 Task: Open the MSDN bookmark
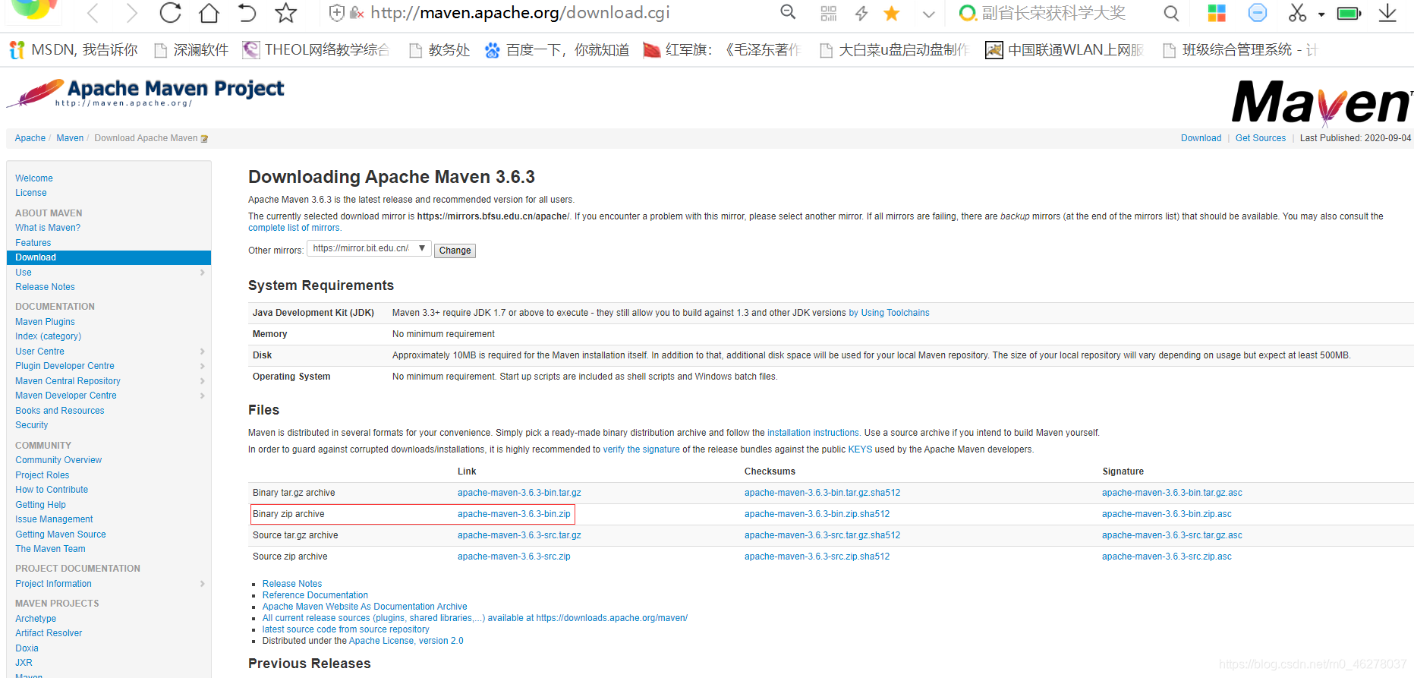(x=74, y=50)
